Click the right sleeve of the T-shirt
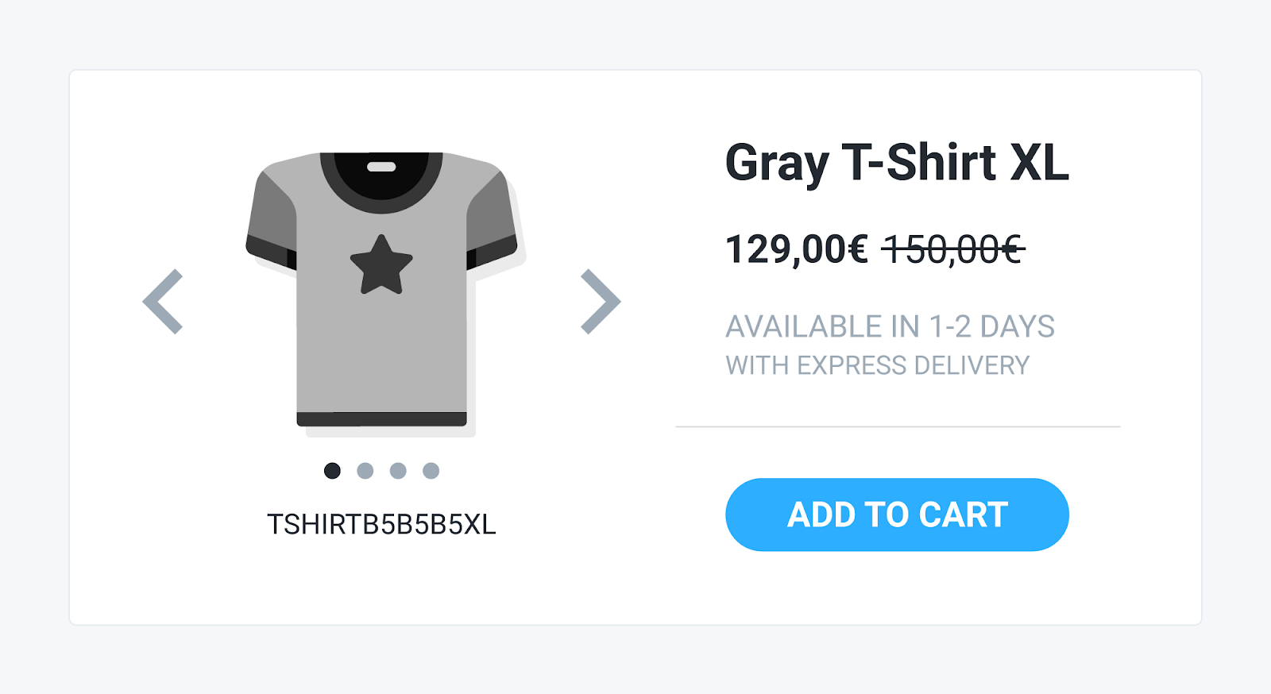The height and width of the screenshot is (694, 1271). click(493, 218)
